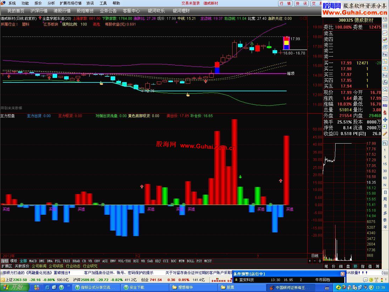
Task: Open the 工具 menu
Action: pos(103,3)
